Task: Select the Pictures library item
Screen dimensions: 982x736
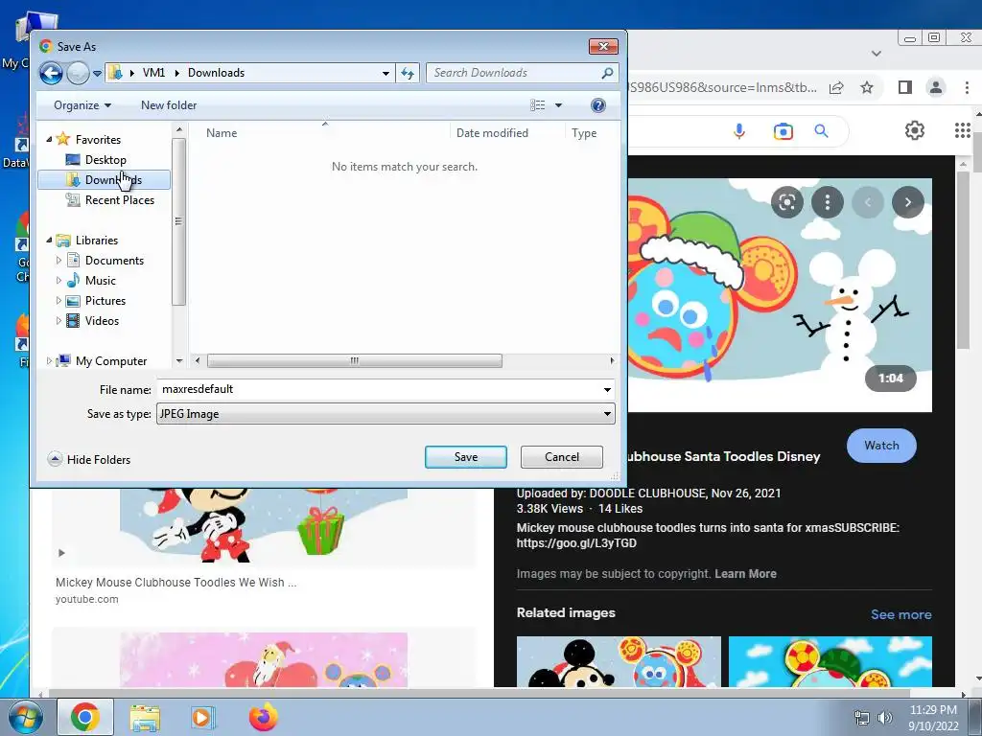Action: click(x=105, y=300)
